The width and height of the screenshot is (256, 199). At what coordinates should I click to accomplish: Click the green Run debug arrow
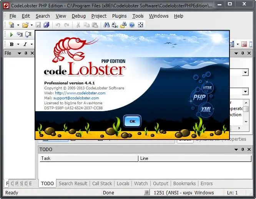[x=12, y=35]
